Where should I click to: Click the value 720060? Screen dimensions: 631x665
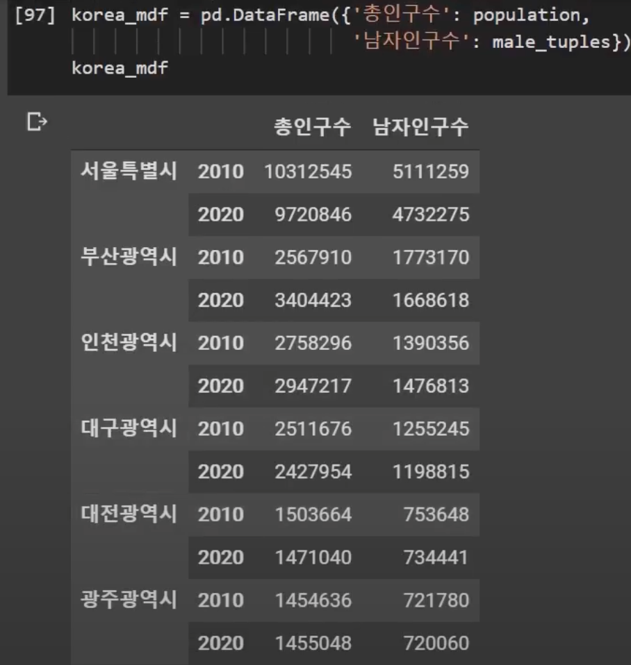pyautogui.click(x=436, y=643)
